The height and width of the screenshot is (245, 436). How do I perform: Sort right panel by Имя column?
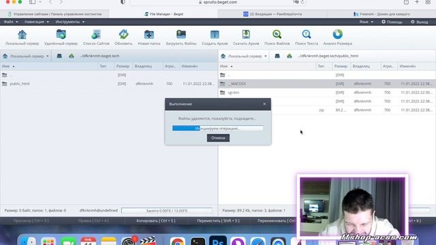(267, 66)
